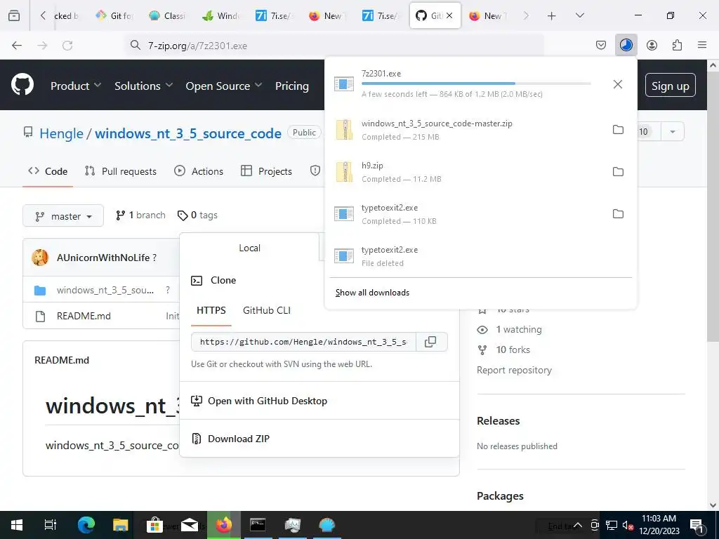Viewport: 719px width, 539px height.
Task: Switch to the Projects tab
Action: (266, 171)
